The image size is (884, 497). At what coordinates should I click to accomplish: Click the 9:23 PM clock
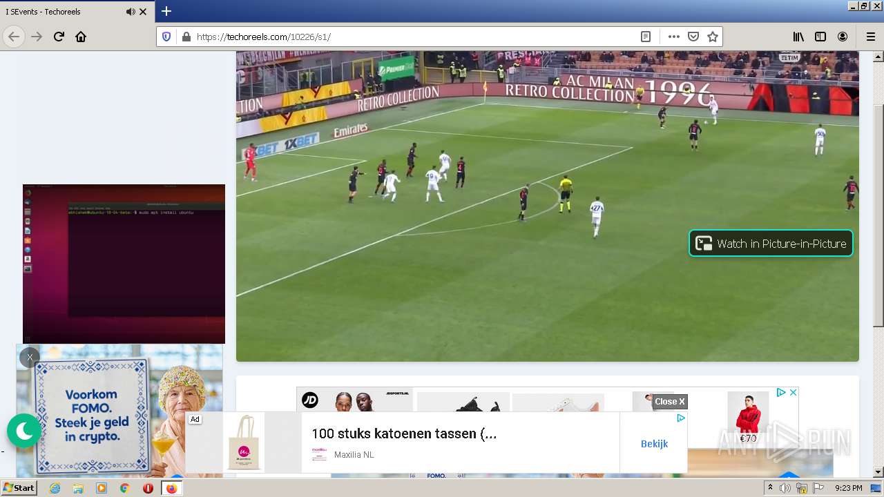click(849, 488)
